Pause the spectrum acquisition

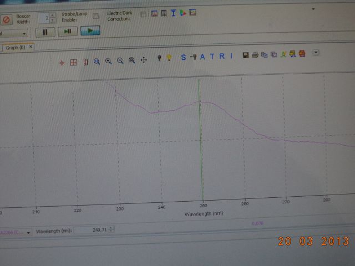[x=45, y=32]
